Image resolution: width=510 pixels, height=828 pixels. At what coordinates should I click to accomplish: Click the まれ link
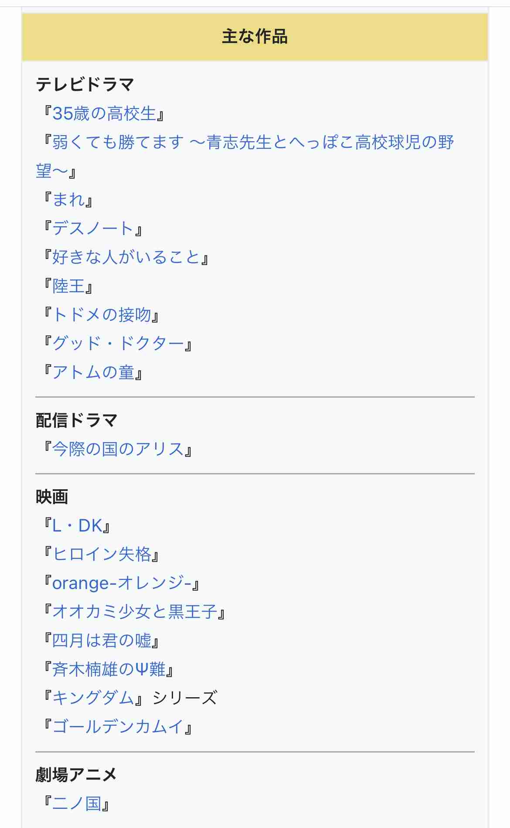[x=68, y=200]
